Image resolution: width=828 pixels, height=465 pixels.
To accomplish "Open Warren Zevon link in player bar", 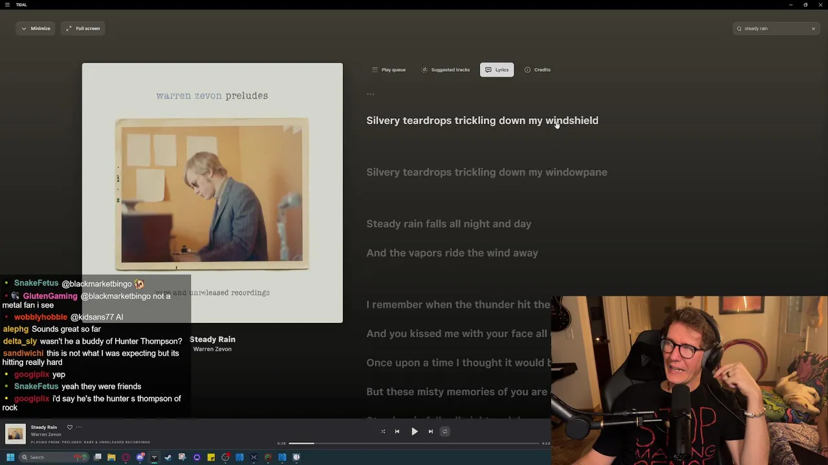I will (x=46, y=435).
